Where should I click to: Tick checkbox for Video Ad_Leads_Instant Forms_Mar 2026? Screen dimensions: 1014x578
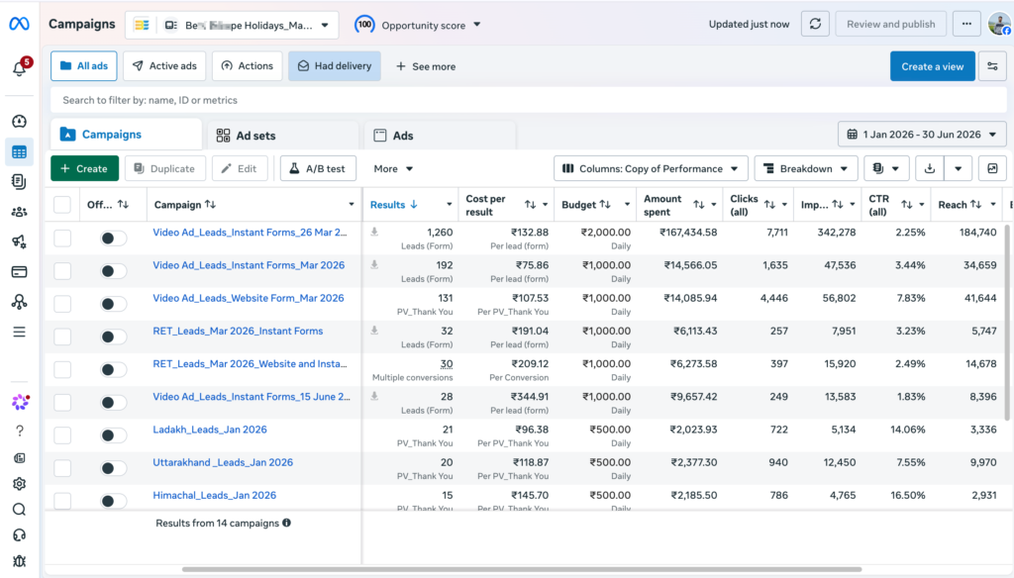tap(62, 271)
